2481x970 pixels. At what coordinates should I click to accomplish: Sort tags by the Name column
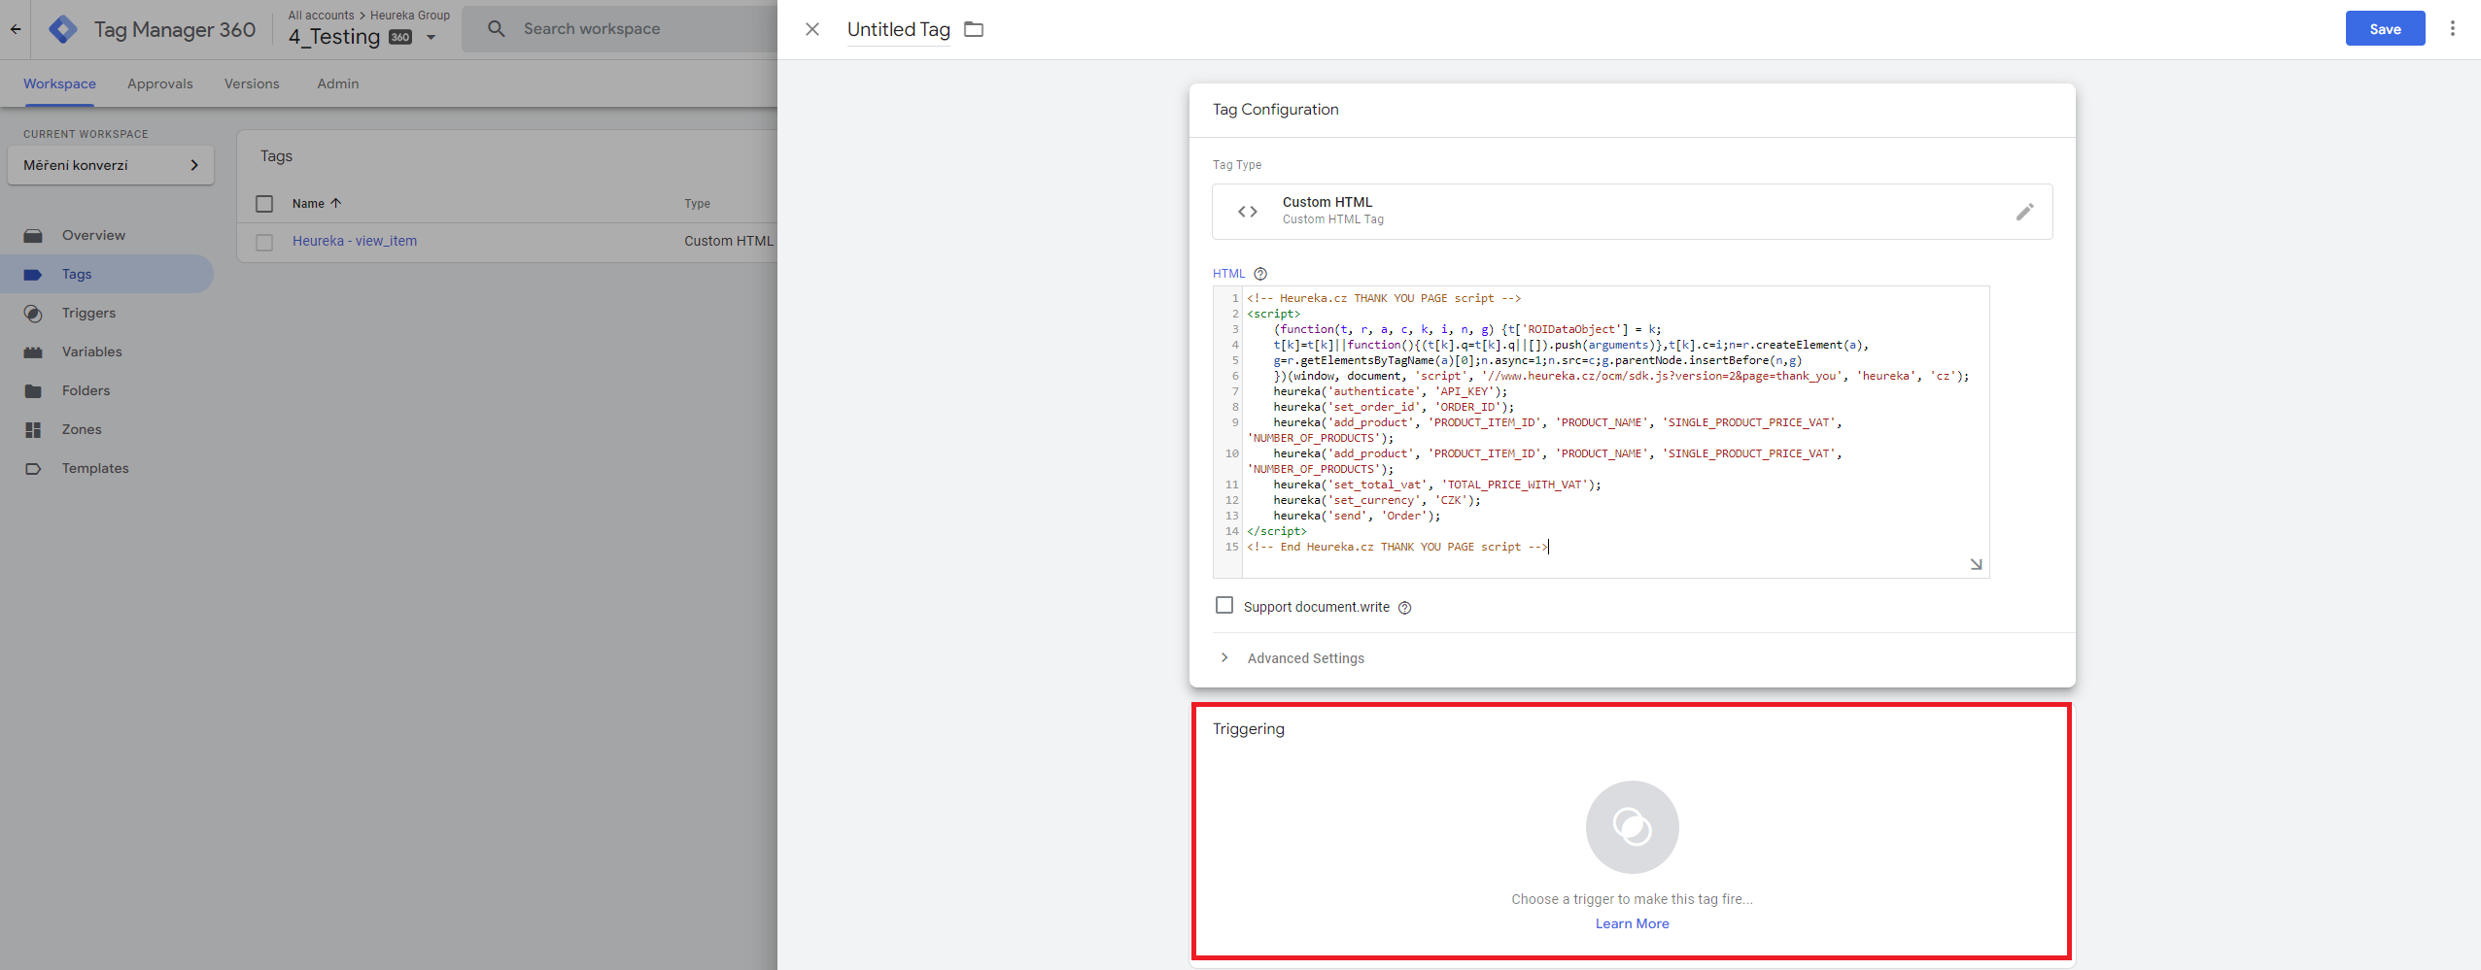tap(317, 204)
